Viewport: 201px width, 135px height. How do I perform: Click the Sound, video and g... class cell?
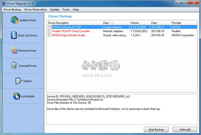click(x=115, y=35)
